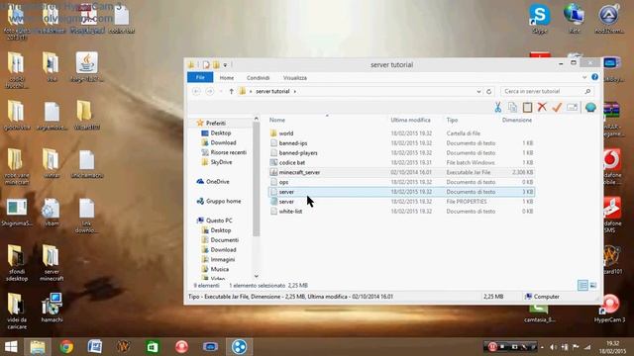Open the Home ribbon tab
The width and height of the screenshot is (634, 356).
pos(227,77)
